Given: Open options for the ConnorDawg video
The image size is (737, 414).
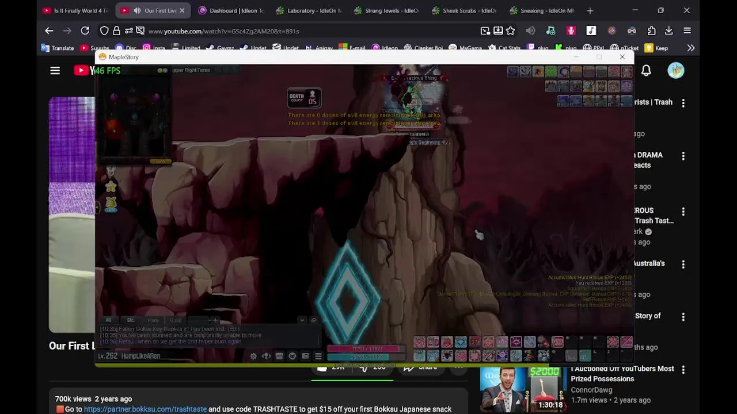Looking at the screenshot, I should 683,370.
